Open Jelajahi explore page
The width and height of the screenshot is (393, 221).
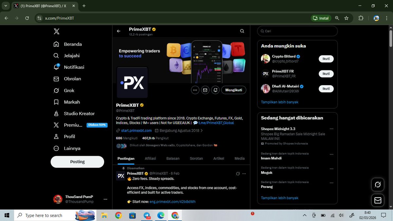coord(67,56)
